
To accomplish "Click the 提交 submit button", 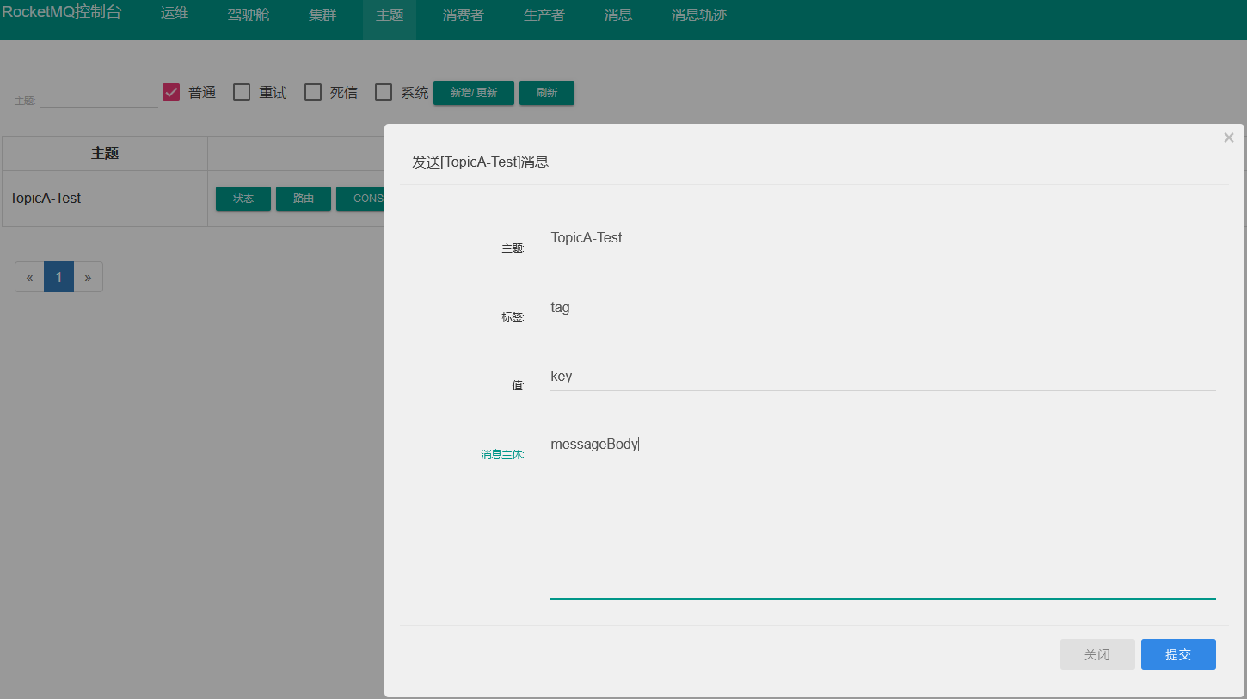I will [x=1178, y=654].
